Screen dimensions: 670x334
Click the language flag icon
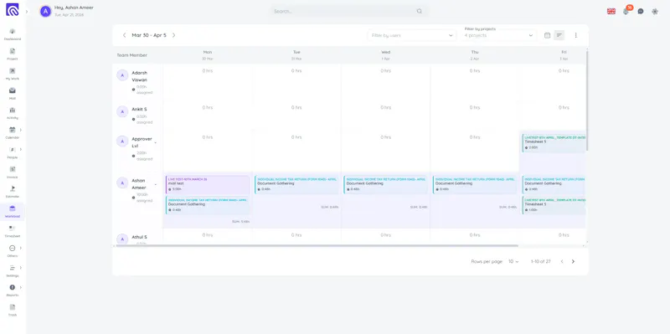click(x=611, y=12)
